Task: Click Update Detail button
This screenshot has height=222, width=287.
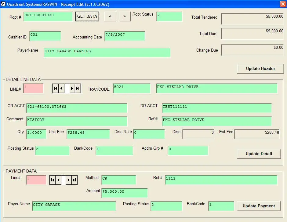Action: click(x=259, y=154)
